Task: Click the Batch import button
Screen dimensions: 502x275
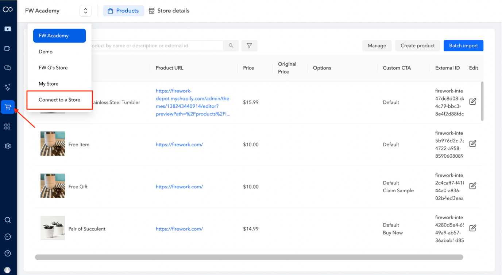Action: coord(463,46)
